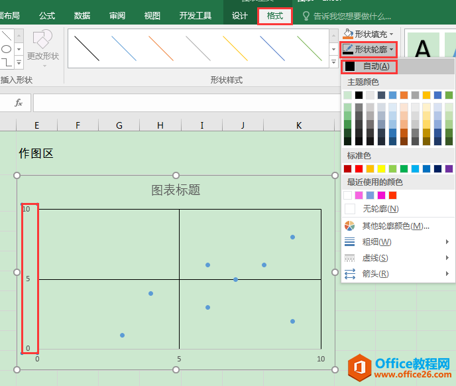
Task: Select the dark blue line shape style
Action: (272, 48)
